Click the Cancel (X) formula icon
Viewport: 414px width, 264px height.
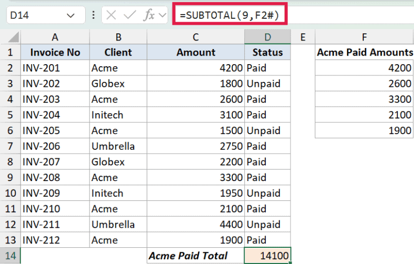point(111,15)
